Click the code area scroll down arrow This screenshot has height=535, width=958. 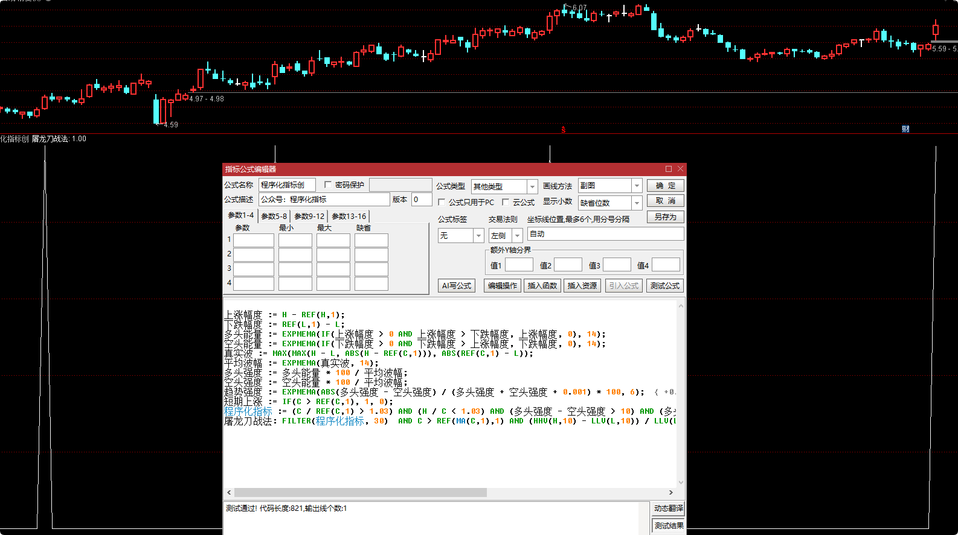(681, 482)
